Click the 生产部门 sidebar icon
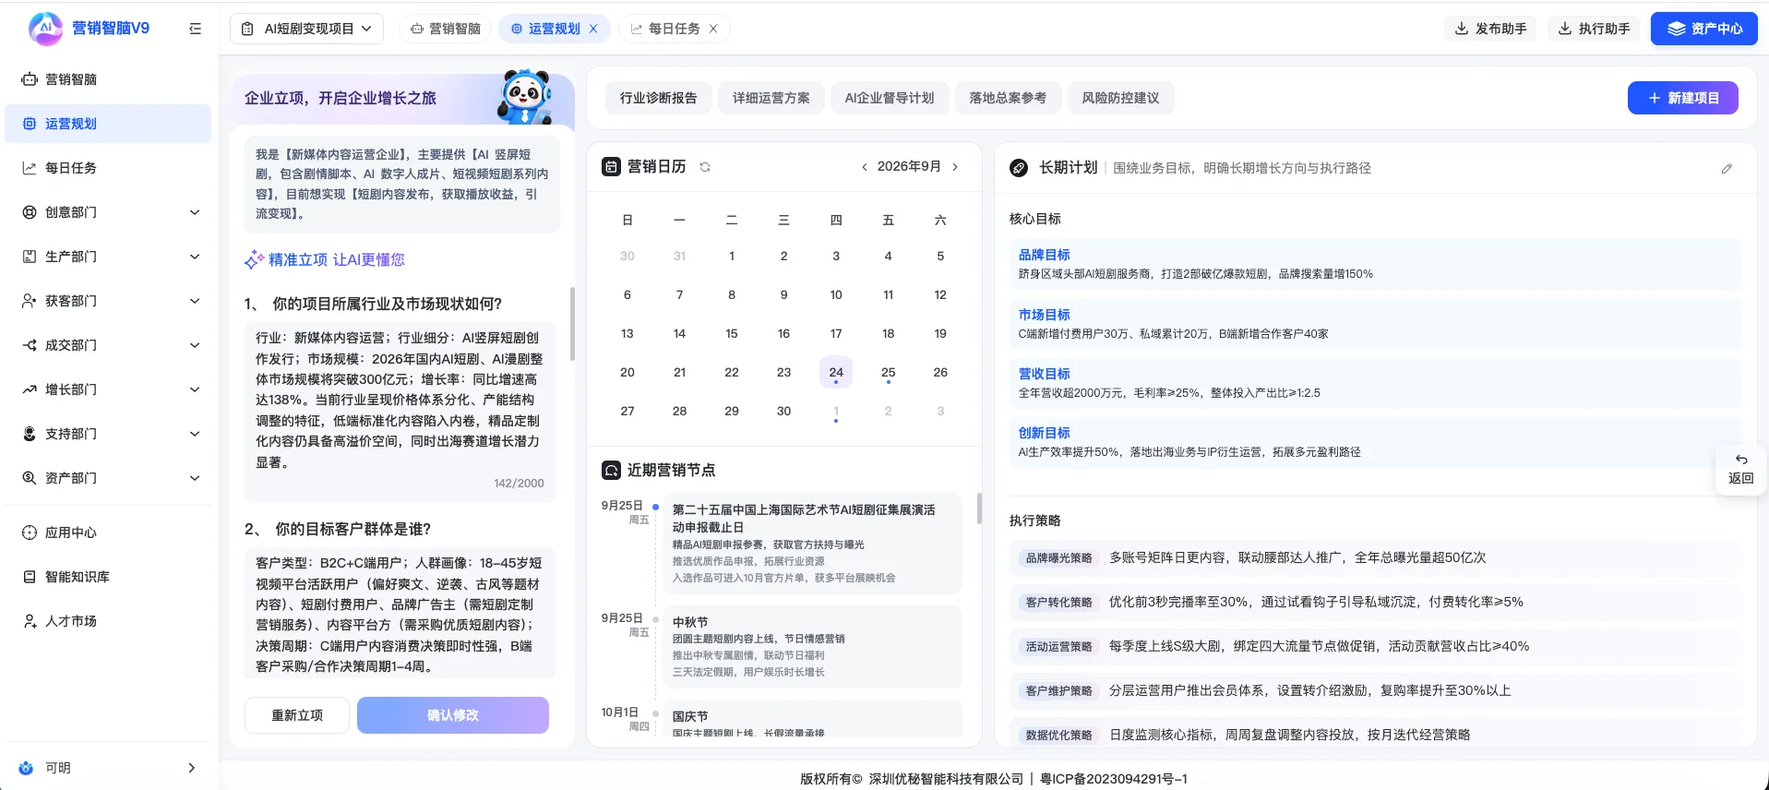1769x790 pixels. click(x=30, y=257)
